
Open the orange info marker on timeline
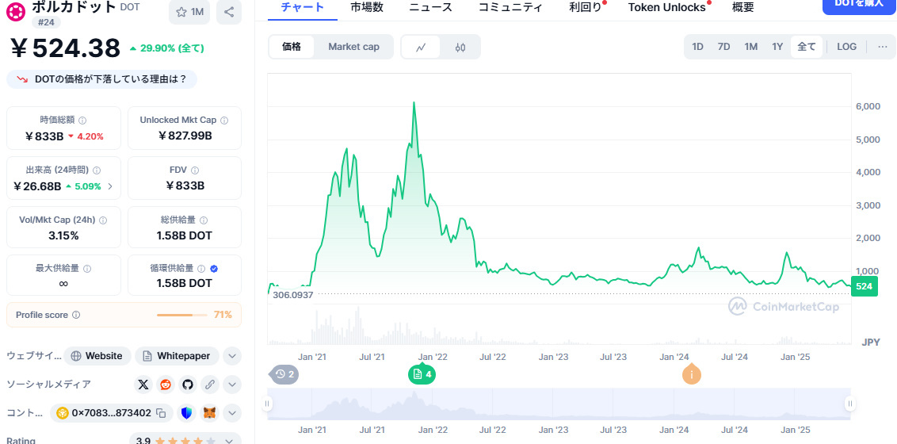coord(692,375)
